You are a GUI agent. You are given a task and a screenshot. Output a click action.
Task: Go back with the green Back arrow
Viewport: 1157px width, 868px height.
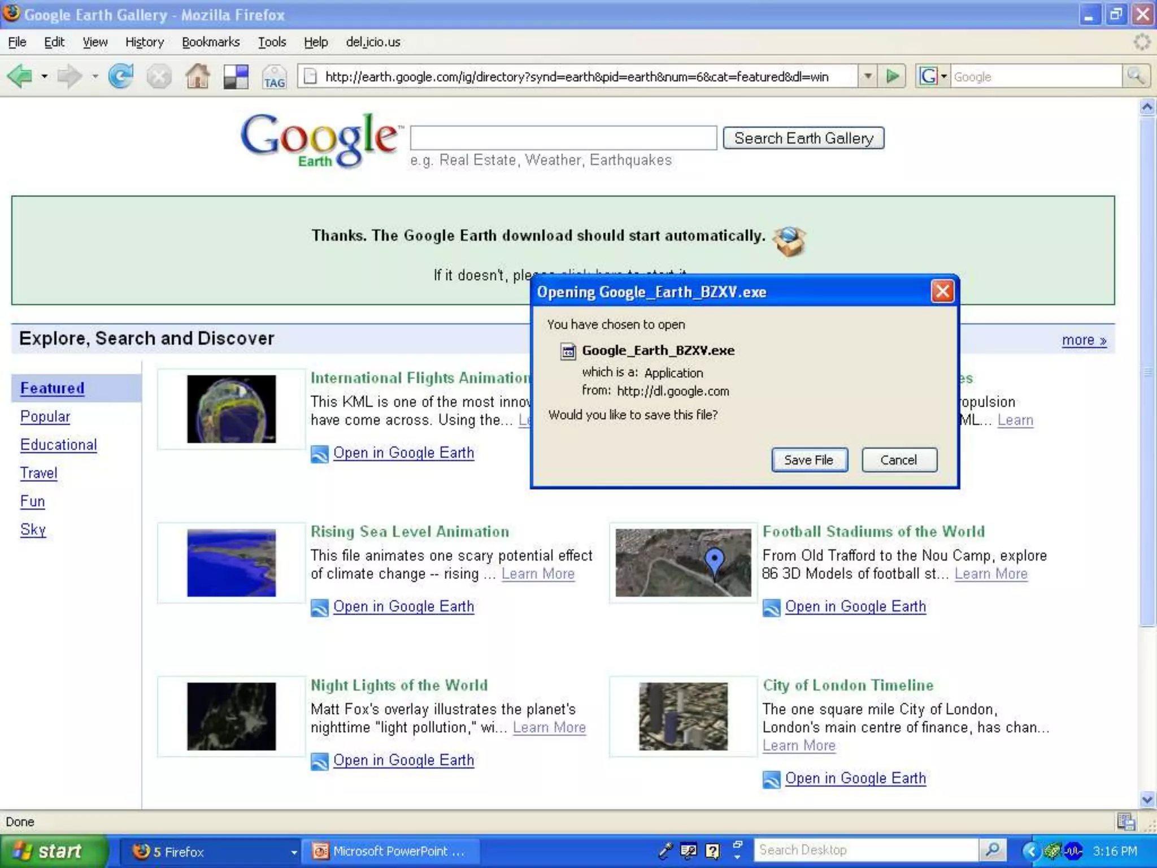pos(19,76)
